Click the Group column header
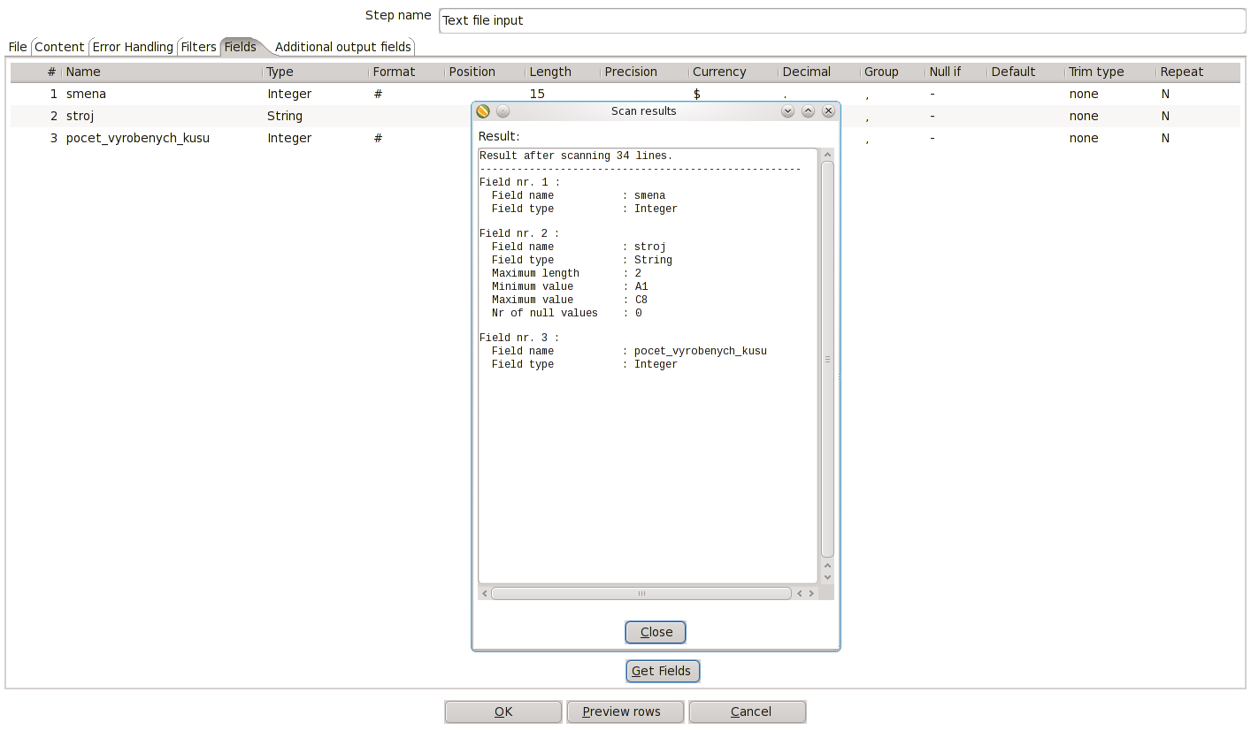Screen dimensions: 1251x738 pos(893,72)
